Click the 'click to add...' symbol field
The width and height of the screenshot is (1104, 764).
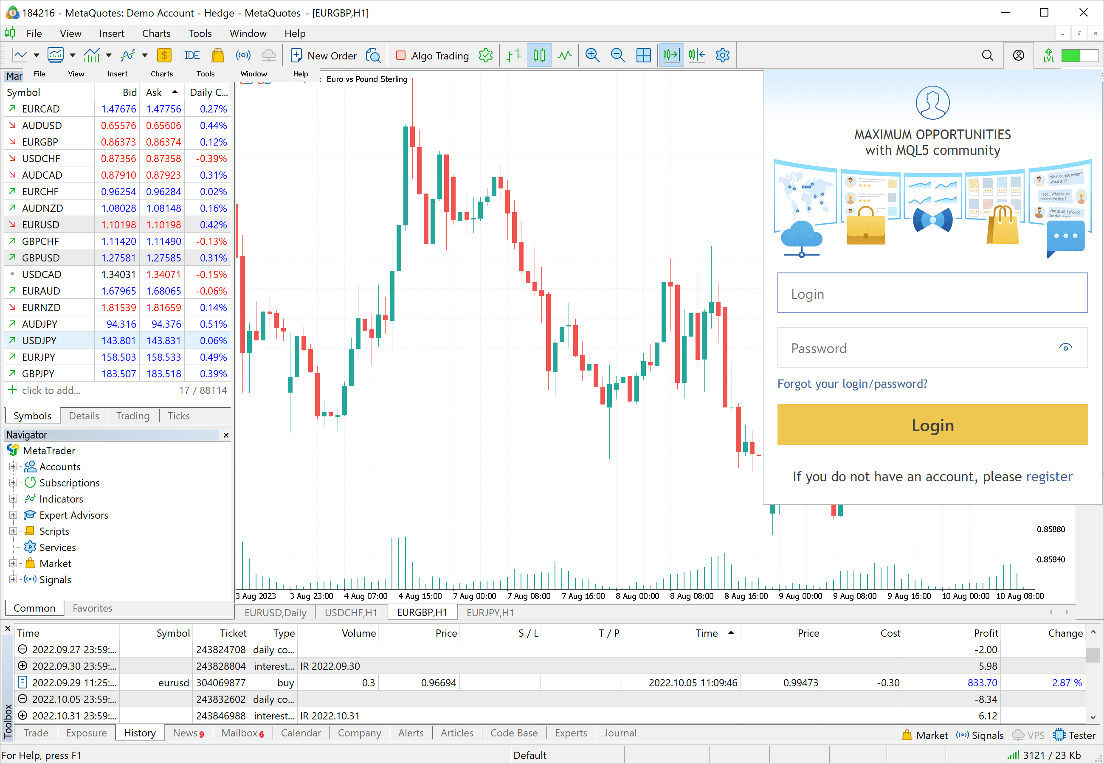coord(51,390)
